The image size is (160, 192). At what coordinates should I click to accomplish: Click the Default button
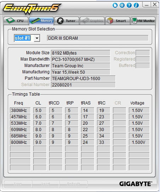coord(73,184)
